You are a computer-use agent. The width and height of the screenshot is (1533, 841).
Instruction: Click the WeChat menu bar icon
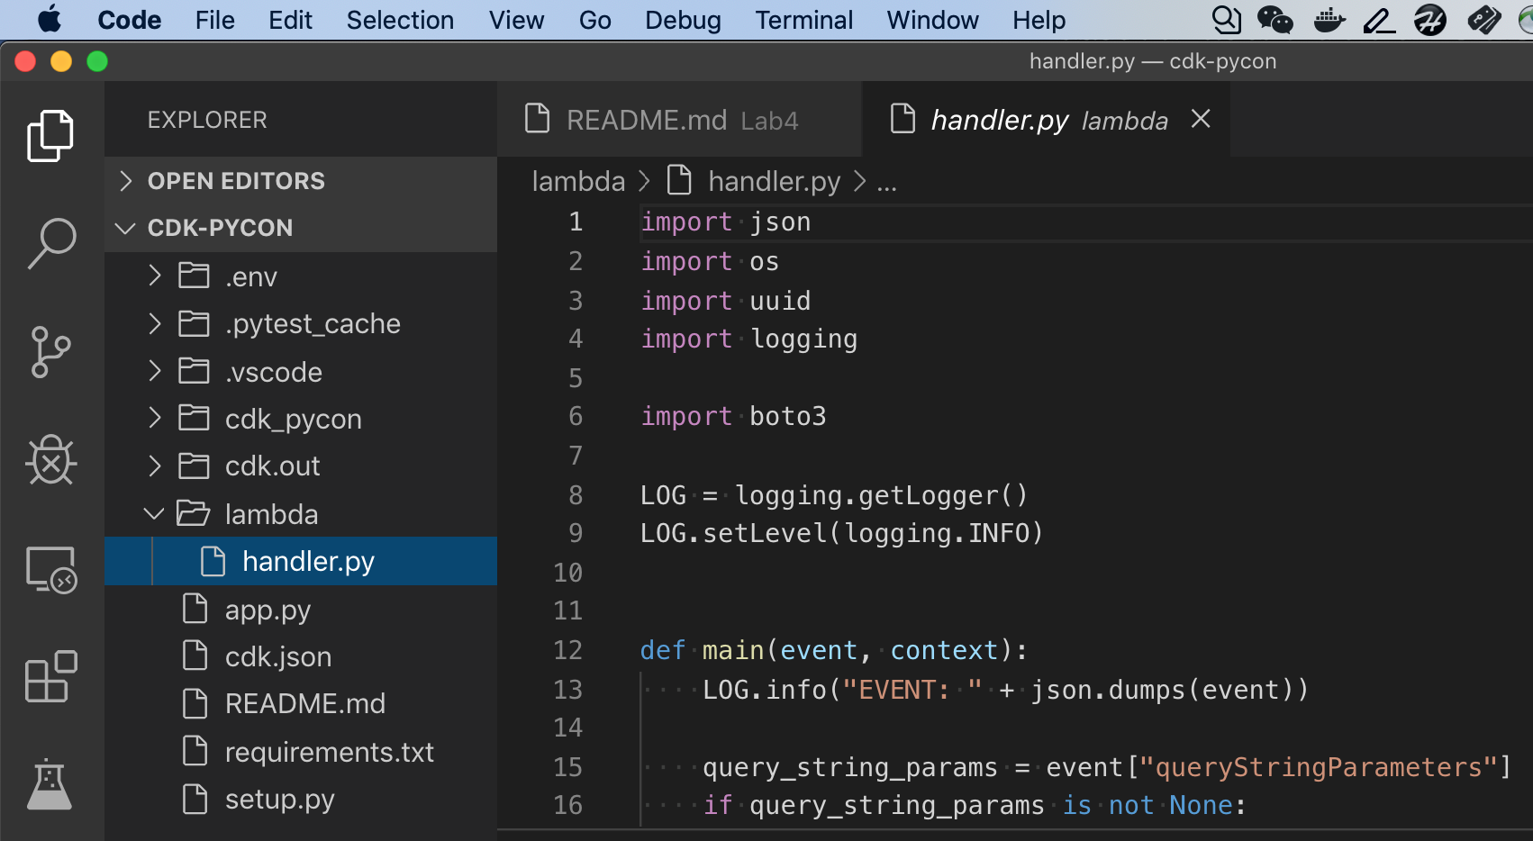[x=1274, y=20]
